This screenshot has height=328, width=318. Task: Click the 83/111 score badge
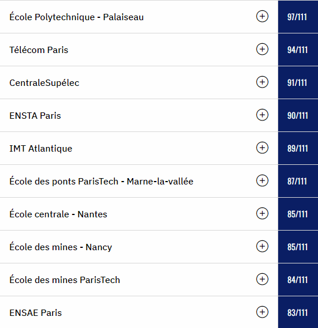(298, 312)
